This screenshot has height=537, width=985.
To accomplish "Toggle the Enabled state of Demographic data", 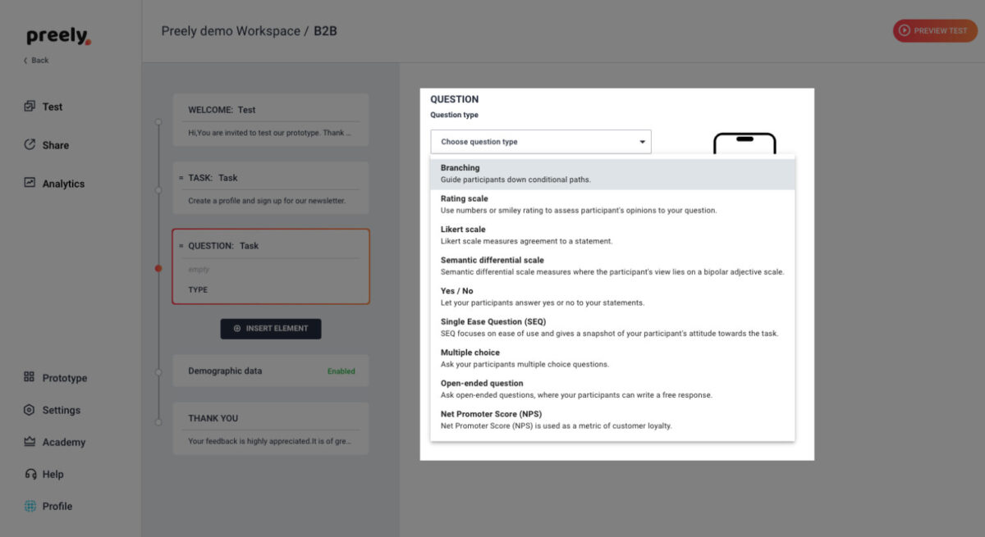I will (341, 371).
